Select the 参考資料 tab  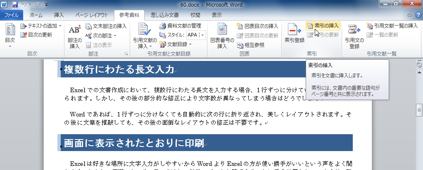[x=129, y=15]
